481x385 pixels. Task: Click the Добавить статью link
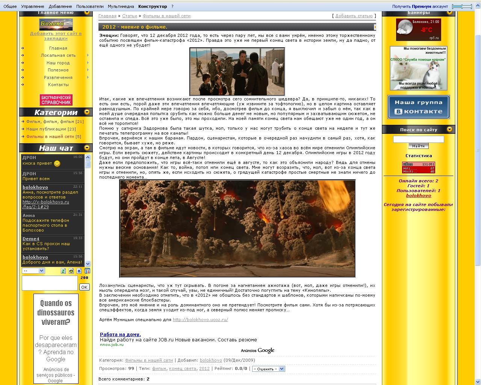(354, 16)
